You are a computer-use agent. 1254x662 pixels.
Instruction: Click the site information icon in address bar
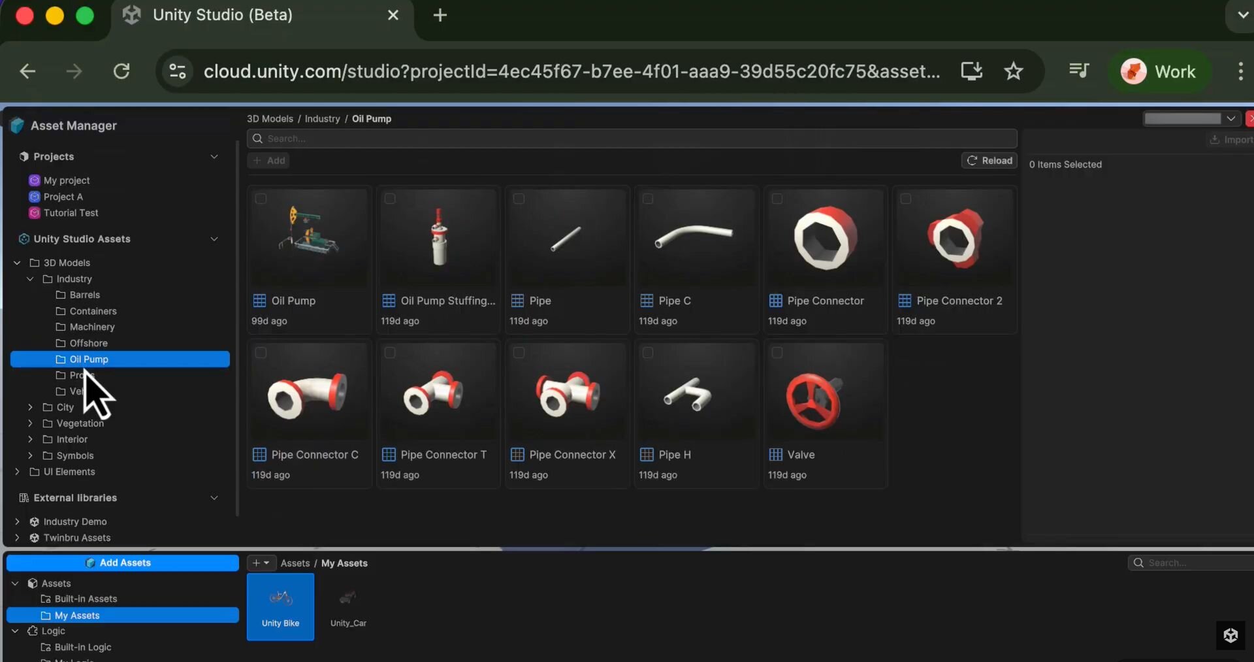(x=178, y=71)
